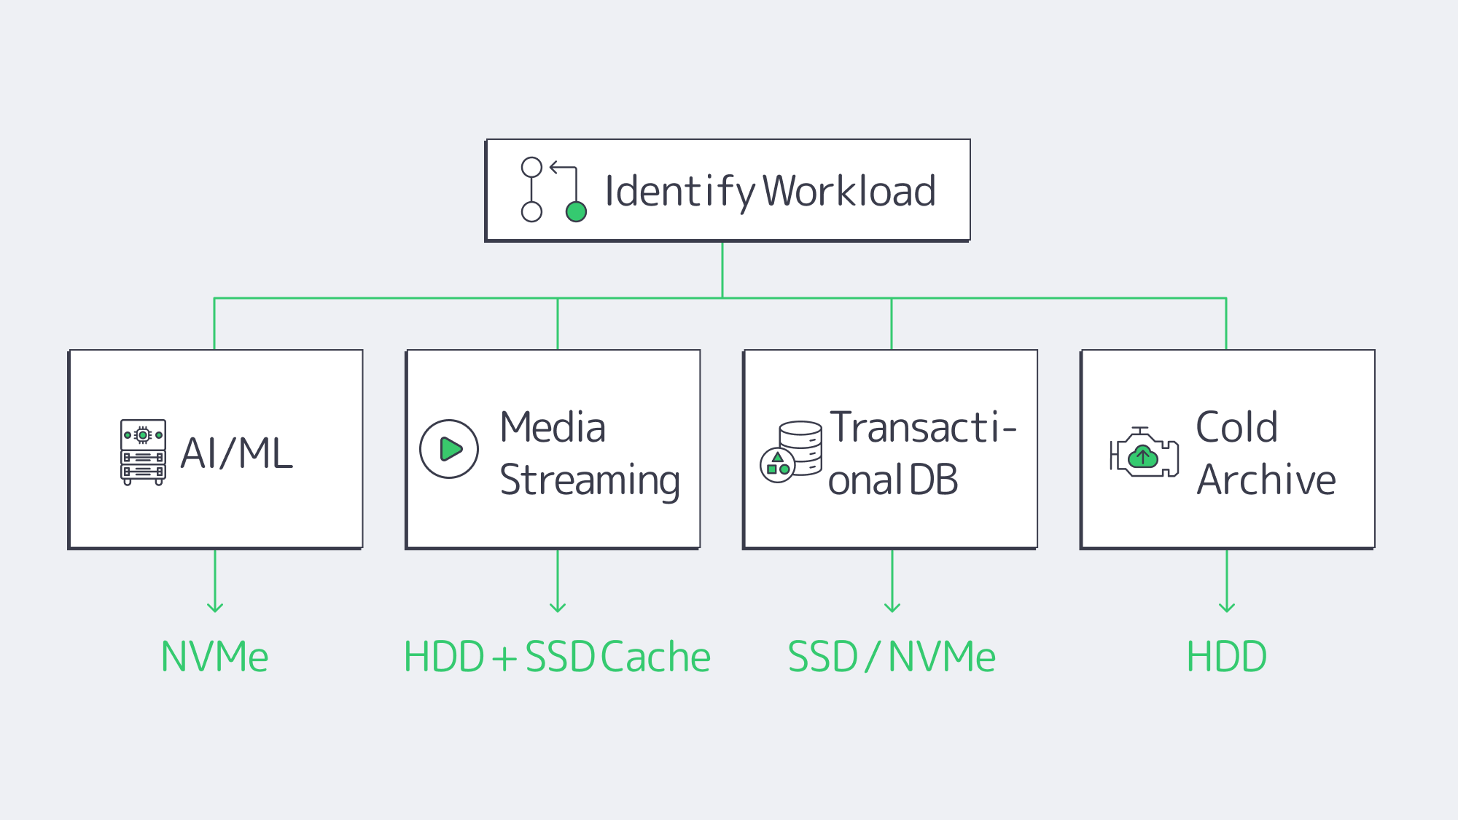
Task: Select the AI/ML label
Action: [236, 453]
